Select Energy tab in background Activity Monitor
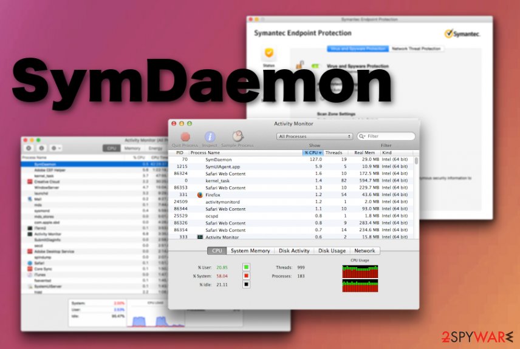520x349 pixels. pyautogui.click(x=155, y=148)
